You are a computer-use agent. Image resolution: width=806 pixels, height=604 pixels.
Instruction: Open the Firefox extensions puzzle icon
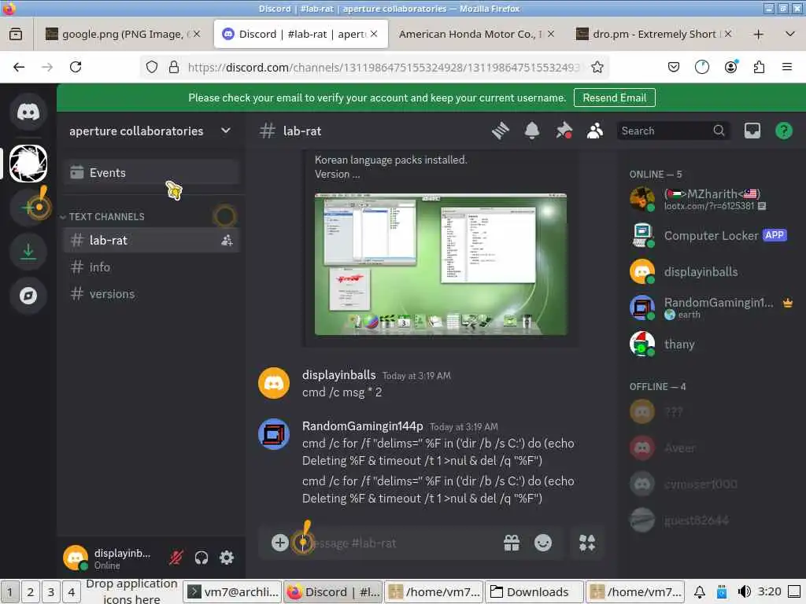(x=759, y=68)
